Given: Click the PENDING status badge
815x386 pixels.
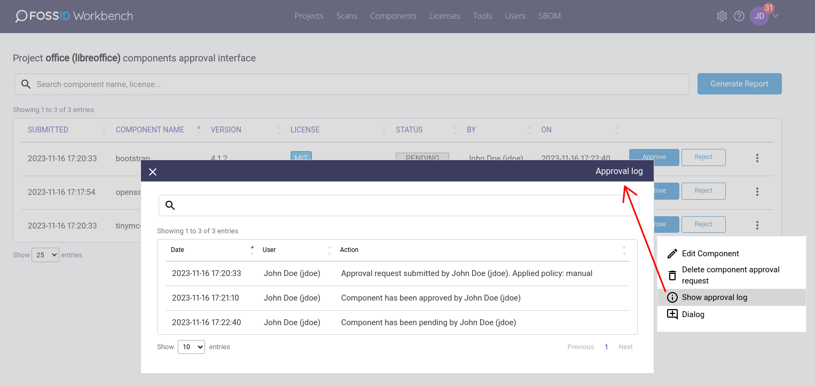Looking at the screenshot, I should point(422,156).
